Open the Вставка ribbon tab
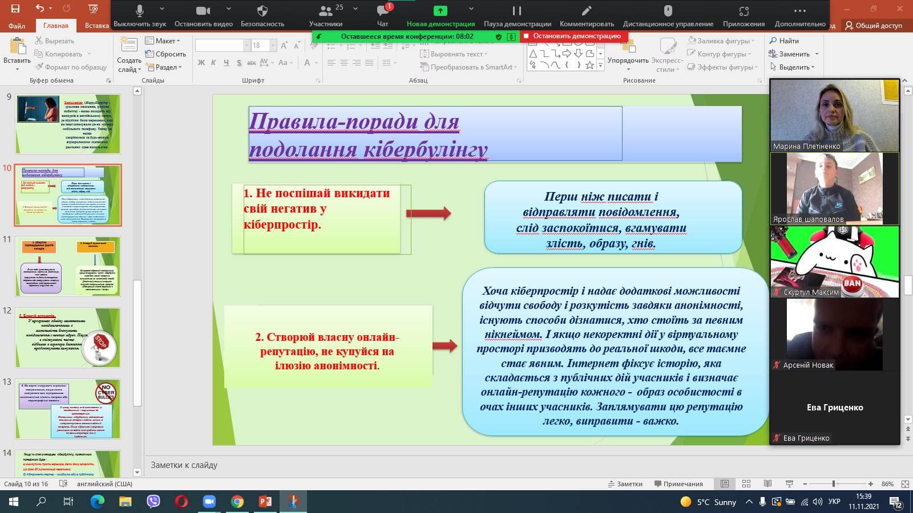Viewport: 913px width, 513px height. click(96, 25)
